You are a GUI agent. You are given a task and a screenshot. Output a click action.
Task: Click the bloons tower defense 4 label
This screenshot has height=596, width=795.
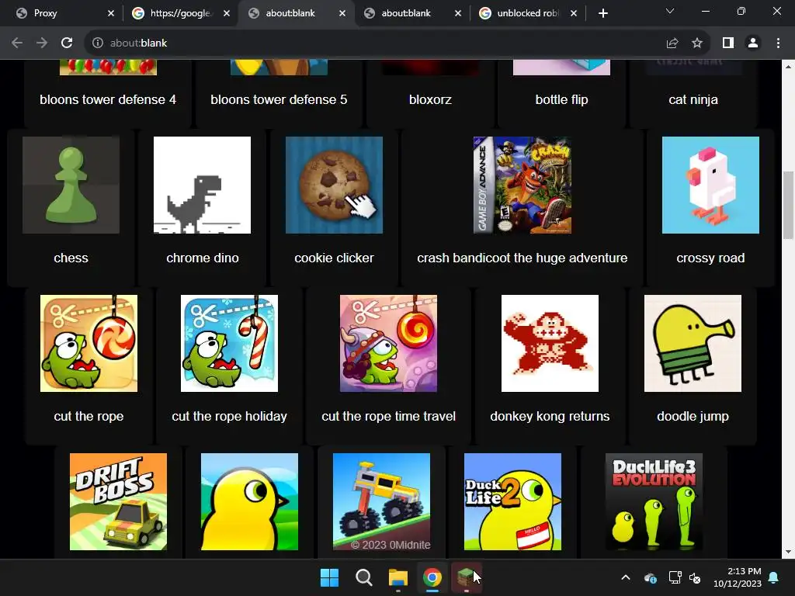click(x=108, y=99)
